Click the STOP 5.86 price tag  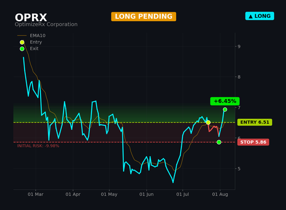253,142
